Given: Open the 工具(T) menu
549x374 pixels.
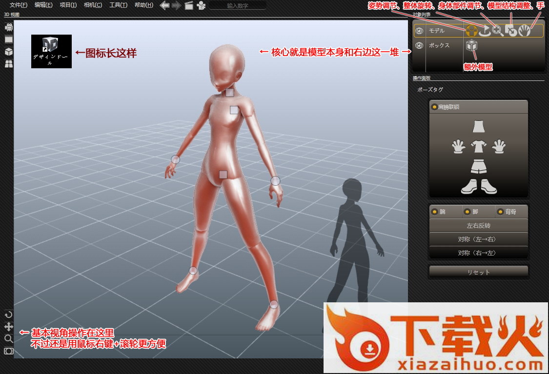Looking at the screenshot, I should [118, 5].
